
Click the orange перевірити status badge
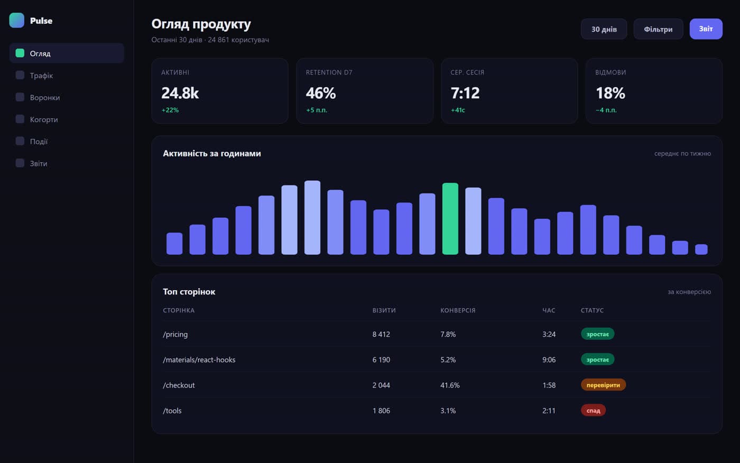(603, 385)
